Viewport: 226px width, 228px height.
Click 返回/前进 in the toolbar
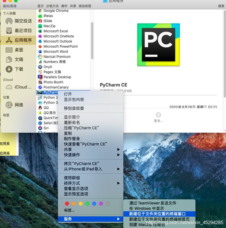[10, 6]
